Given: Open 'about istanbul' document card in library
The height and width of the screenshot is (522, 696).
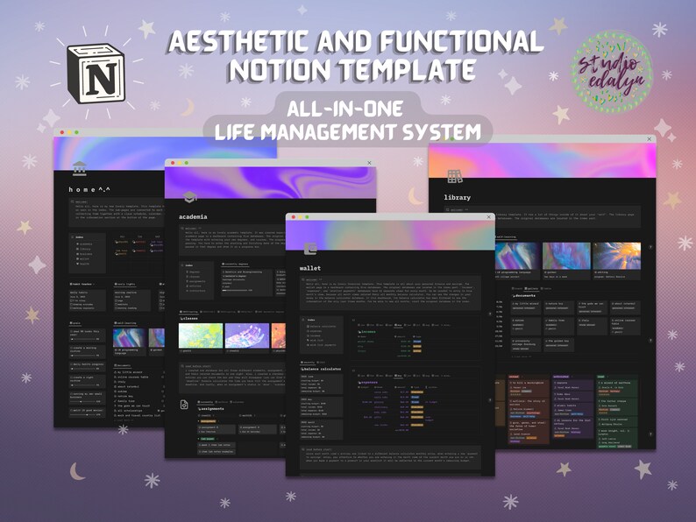Looking at the screenshot, I should 625,307.
